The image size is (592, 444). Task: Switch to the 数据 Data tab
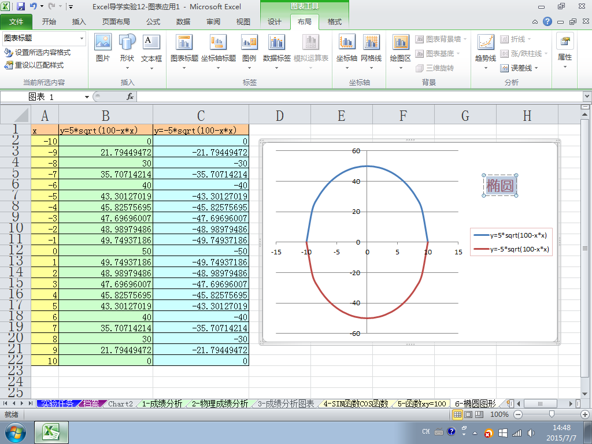tap(183, 22)
